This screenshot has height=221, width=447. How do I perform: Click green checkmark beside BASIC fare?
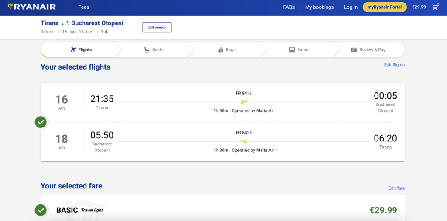click(x=41, y=210)
